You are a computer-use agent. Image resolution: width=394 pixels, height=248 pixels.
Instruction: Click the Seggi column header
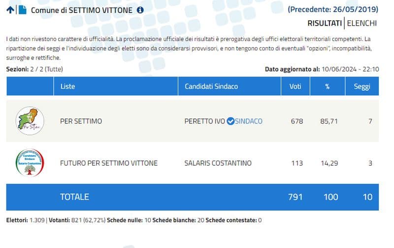click(x=362, y=86)
